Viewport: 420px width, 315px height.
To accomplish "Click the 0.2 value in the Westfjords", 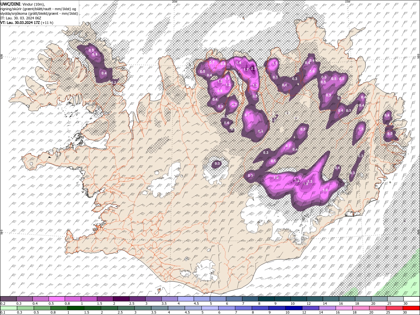I will [x=114, y=83].
